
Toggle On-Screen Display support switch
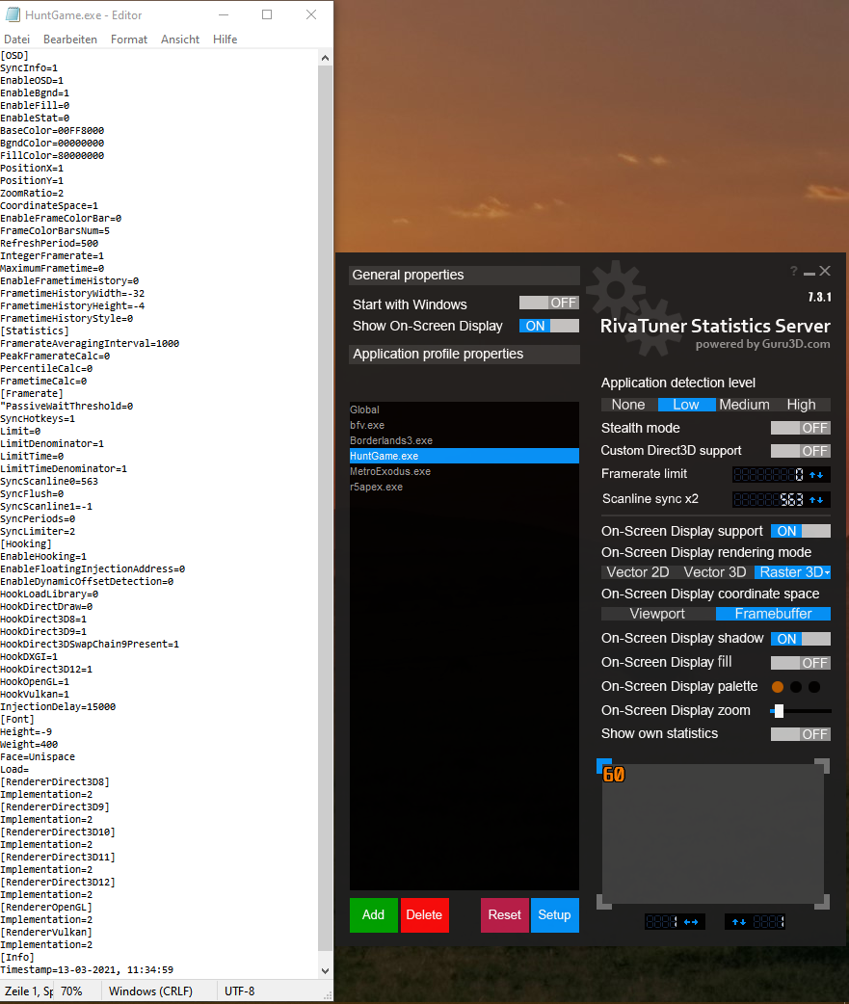pos(801,531)
